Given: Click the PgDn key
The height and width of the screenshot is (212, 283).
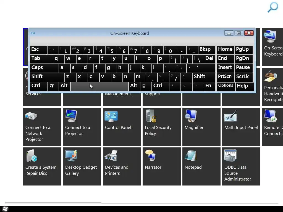Looking at the screenshot, I should (x=244, y=59).
